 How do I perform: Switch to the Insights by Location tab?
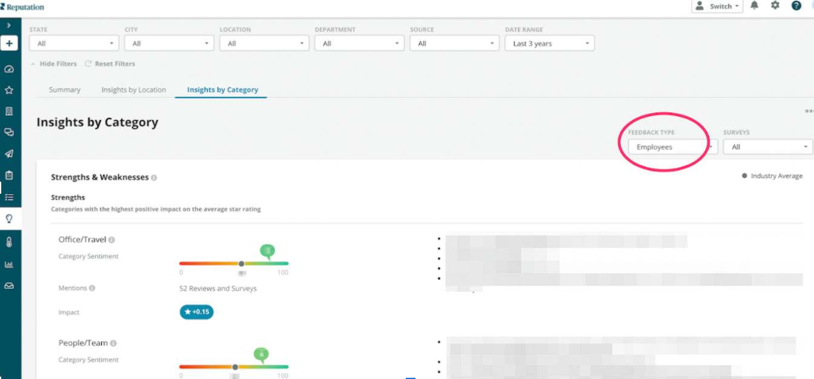(133, 90)
